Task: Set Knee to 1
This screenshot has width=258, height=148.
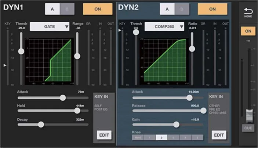Action: (x=150, y=137)
